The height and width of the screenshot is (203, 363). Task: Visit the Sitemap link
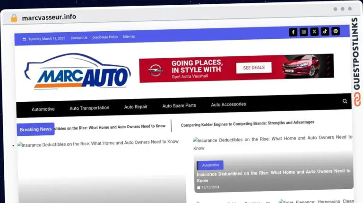[129, 36]
